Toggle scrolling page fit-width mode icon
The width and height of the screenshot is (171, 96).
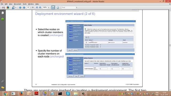point(53,7)
